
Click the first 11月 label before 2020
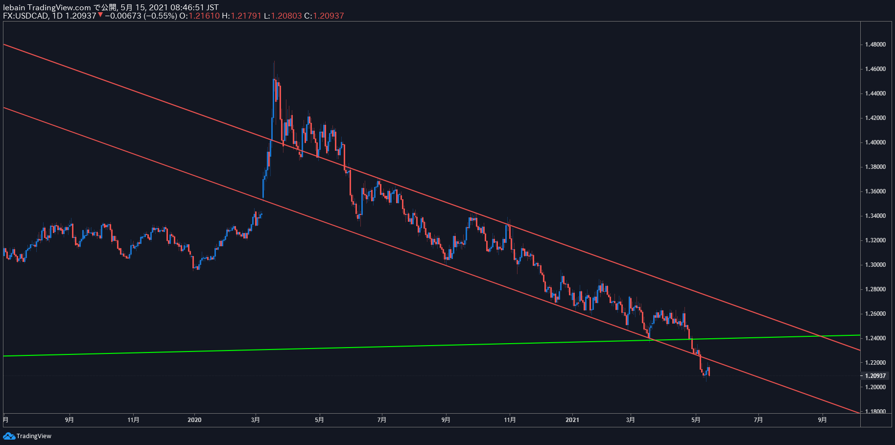click(133, 420)
